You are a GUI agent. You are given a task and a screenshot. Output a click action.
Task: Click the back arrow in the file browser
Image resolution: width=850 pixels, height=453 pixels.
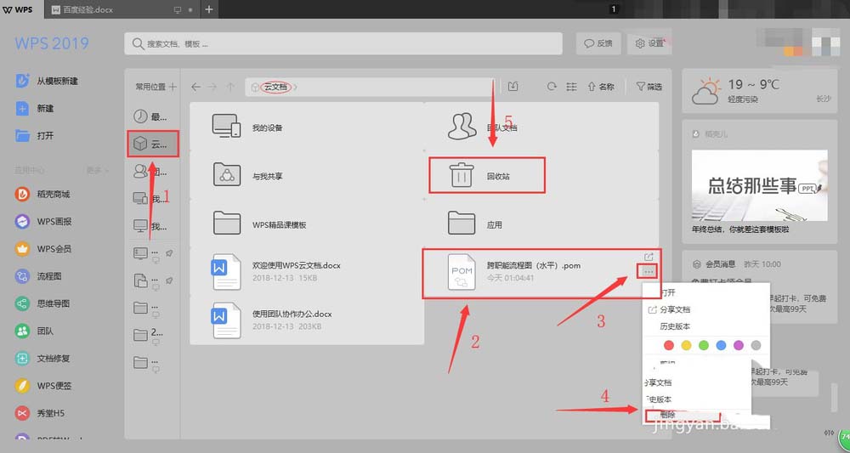tap(196, 87)
